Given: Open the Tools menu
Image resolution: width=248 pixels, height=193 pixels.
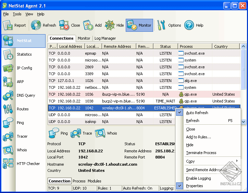Looking at the screenshot, I should click(17, 14).
